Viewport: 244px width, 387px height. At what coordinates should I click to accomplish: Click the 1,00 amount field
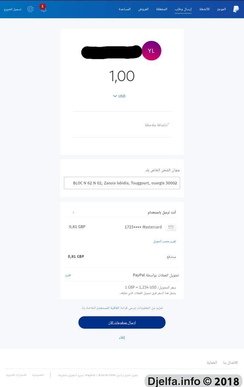(122, 76)
